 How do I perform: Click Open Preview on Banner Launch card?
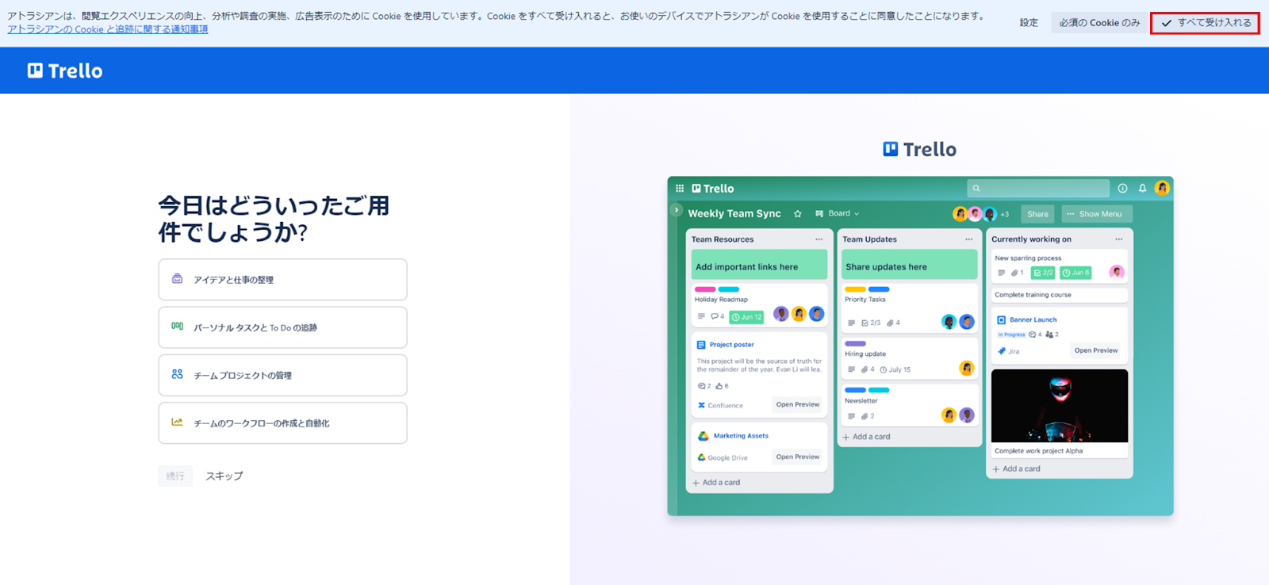click(x=1095, y=350)
